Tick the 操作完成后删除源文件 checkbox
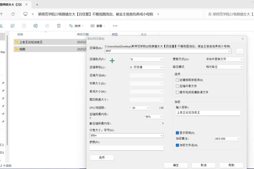This screenshot has height=169, width=254. click(177, 92)
